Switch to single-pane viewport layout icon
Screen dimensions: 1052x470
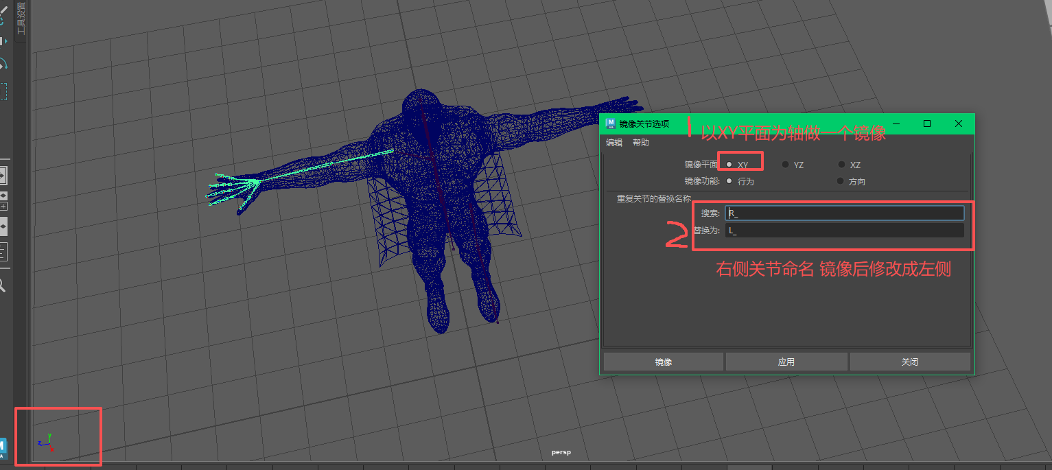click(x=3, y=176)
